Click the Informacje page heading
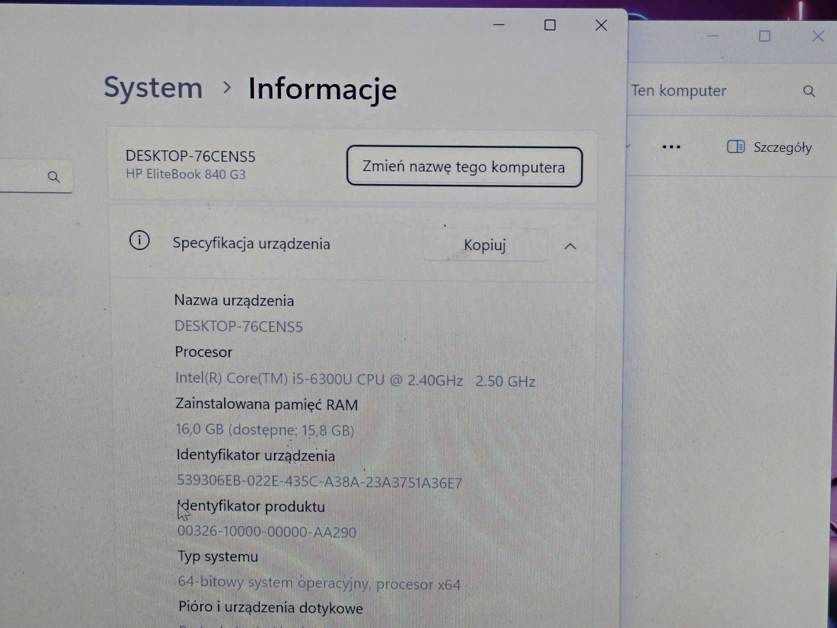Screen dimensions: 837x628 322,89
